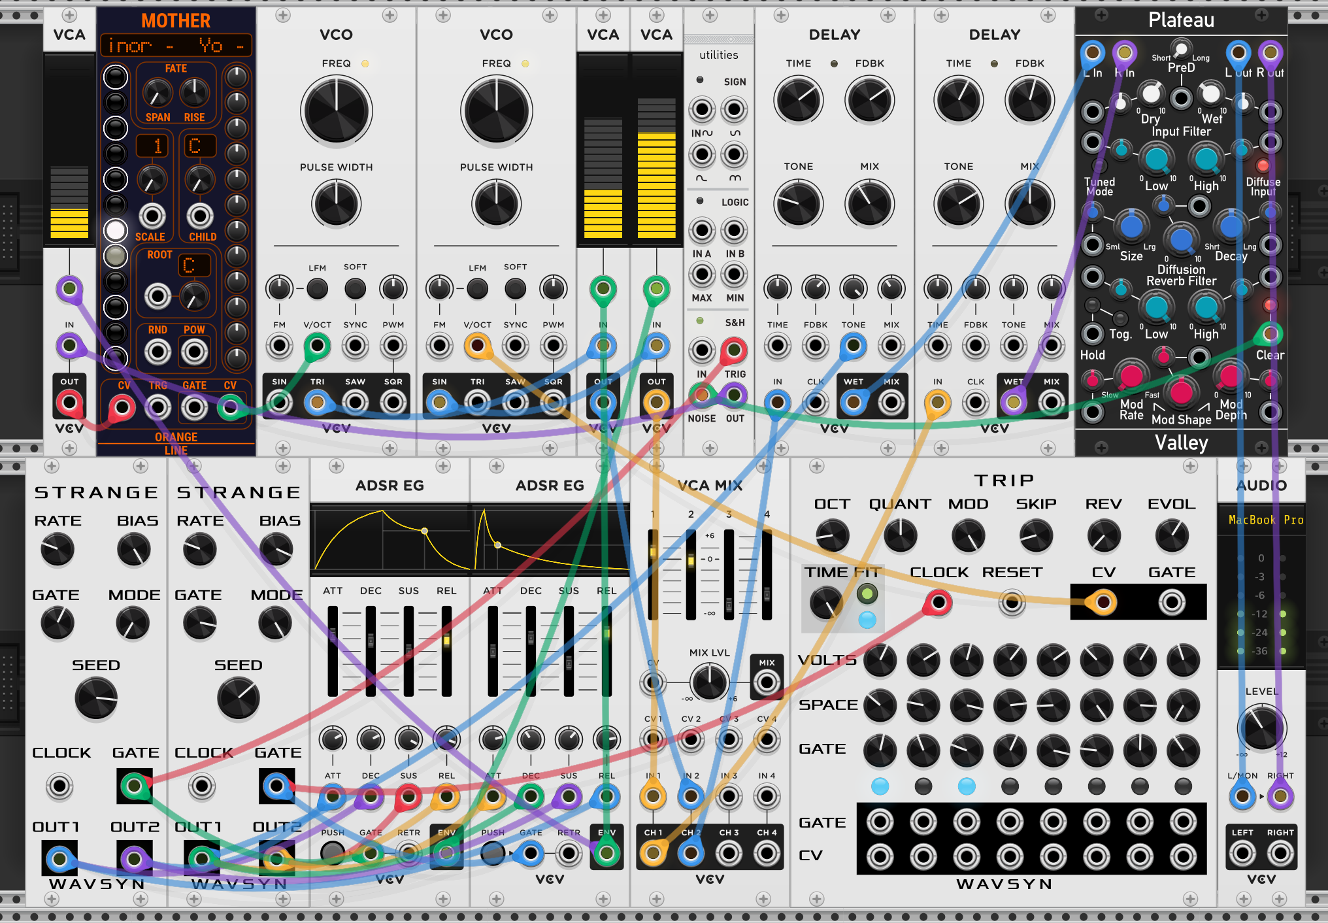
Task: Toggle the Diffuse Input button on Plateau
Action: tap(1263, 165)
